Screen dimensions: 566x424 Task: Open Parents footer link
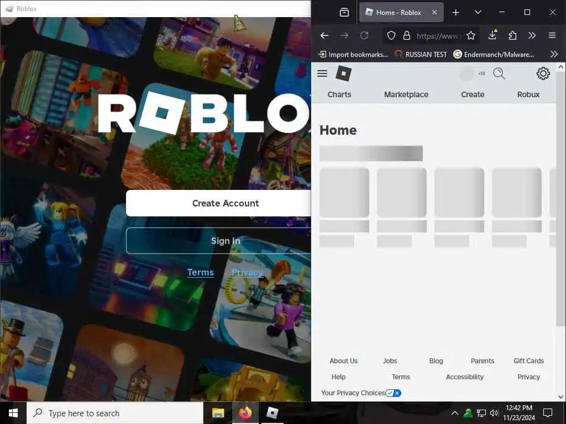[x=482, y=361]
